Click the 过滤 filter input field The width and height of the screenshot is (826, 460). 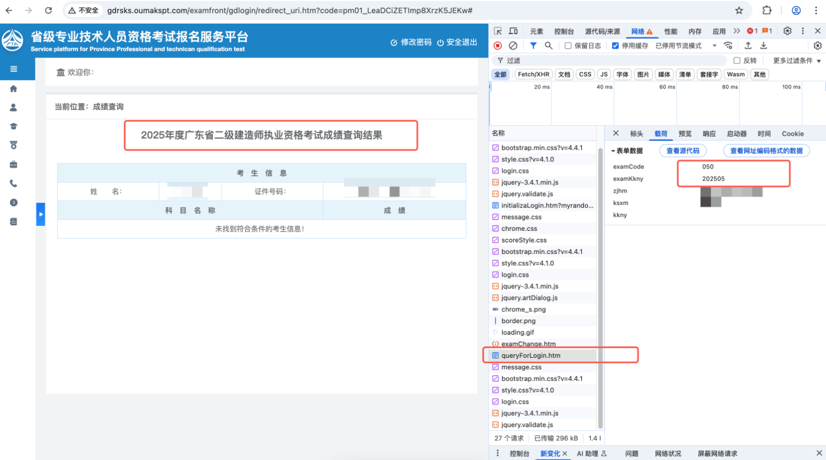click(613, 61)
